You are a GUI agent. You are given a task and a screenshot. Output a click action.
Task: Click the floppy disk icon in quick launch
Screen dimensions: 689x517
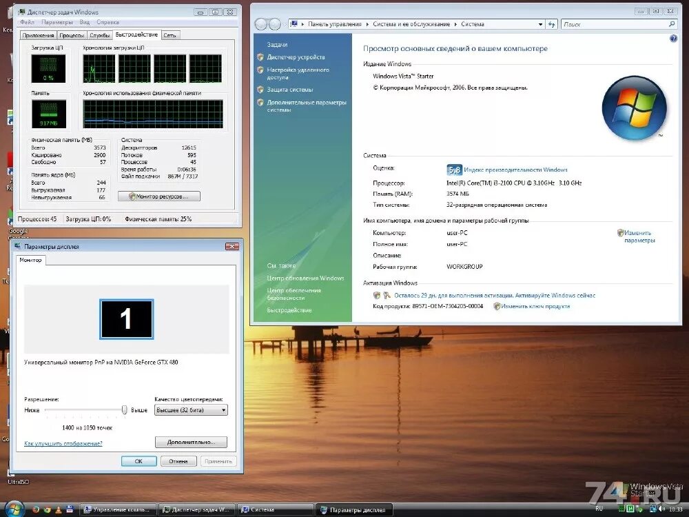[x=70, y=509]
